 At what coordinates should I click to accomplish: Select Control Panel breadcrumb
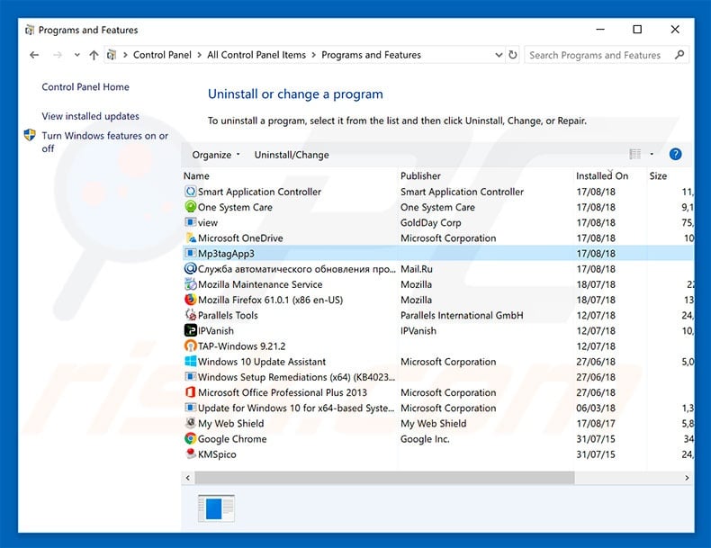162,55
